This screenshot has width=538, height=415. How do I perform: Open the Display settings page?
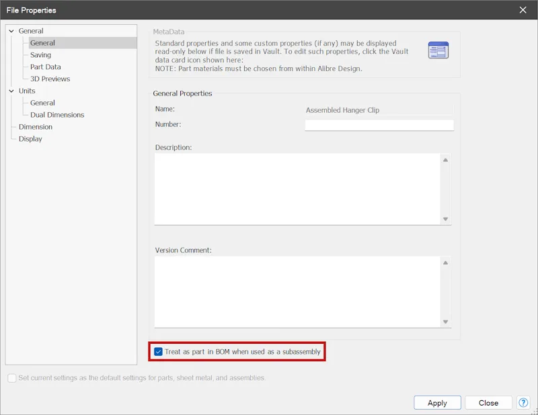click(x=30, y=139)
